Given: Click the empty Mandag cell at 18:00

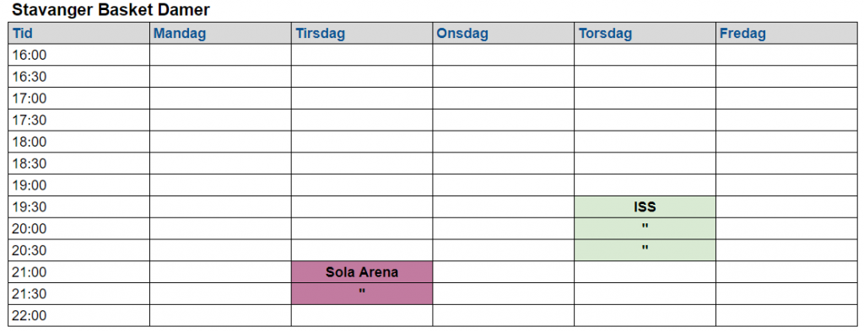Looking at the screenshot, I should (220, 142).
